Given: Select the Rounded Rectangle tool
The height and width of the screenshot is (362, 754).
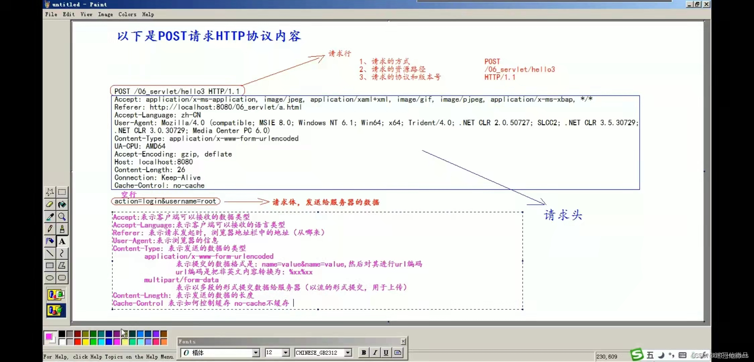Looking at the screenshot, I should [62, 278].
